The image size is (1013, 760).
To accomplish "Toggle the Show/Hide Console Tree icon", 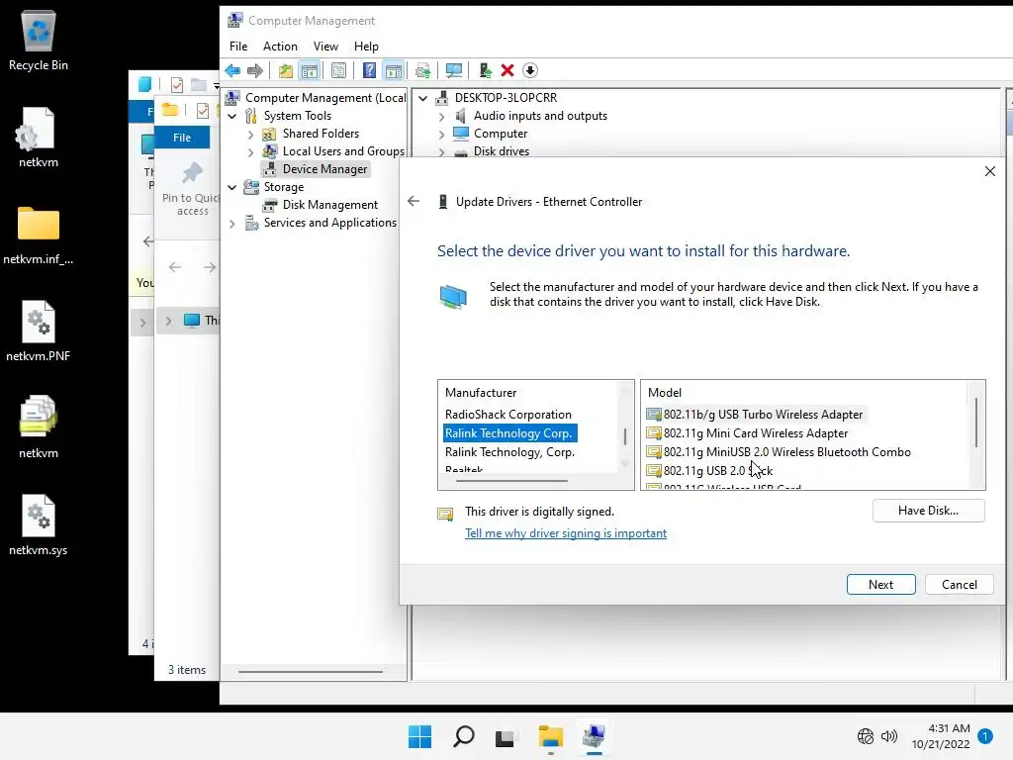I will [310, 70].
